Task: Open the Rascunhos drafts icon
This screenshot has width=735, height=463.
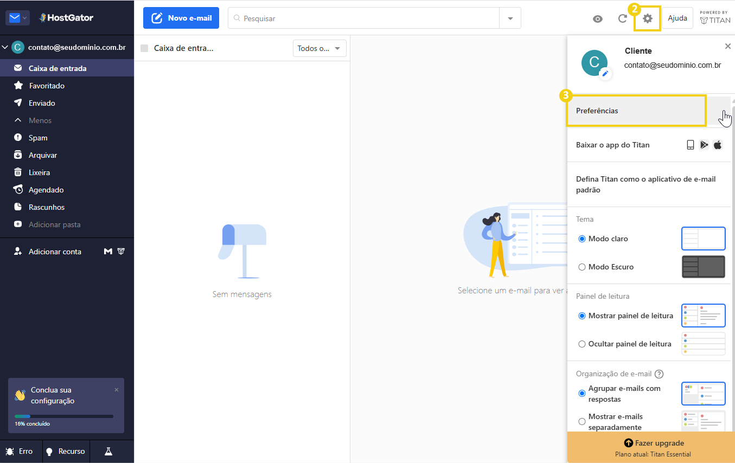Action: click(17, 207)
